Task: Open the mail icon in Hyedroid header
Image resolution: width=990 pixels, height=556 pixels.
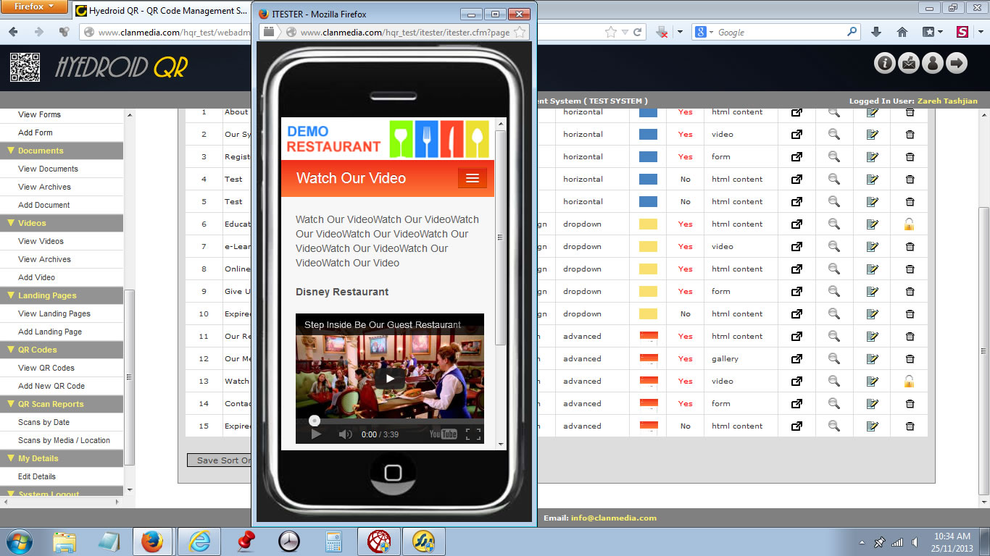Action: tap(909, 64)
